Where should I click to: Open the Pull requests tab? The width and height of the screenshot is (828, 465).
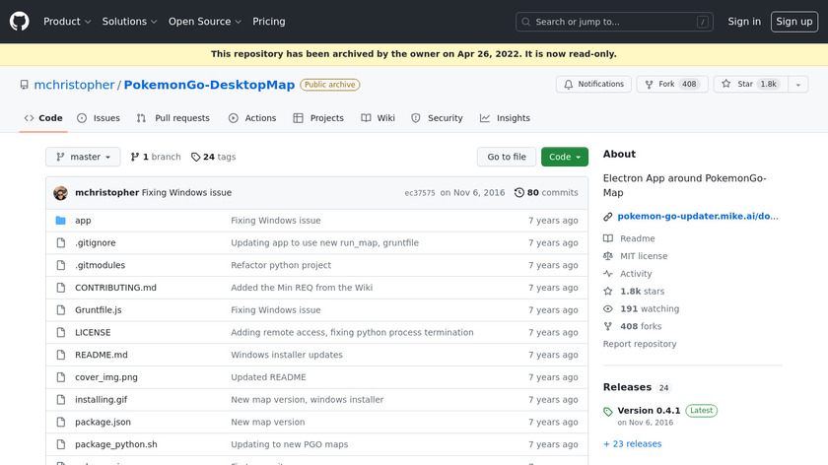[x=173, y=118]
